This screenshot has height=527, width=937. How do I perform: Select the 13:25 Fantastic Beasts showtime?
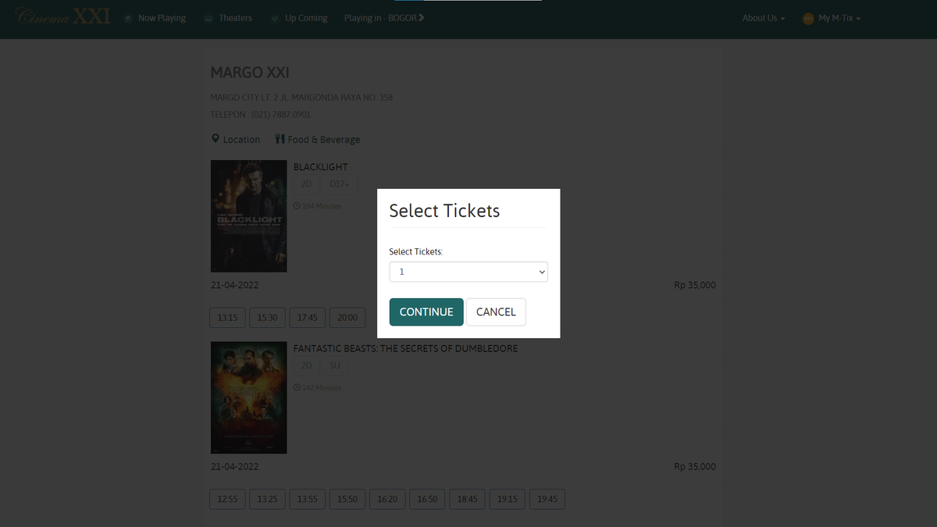point(267,499)
